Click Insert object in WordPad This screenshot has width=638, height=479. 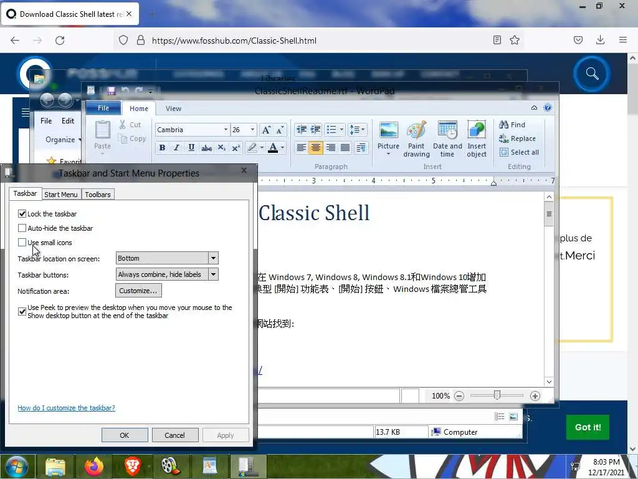477,139
